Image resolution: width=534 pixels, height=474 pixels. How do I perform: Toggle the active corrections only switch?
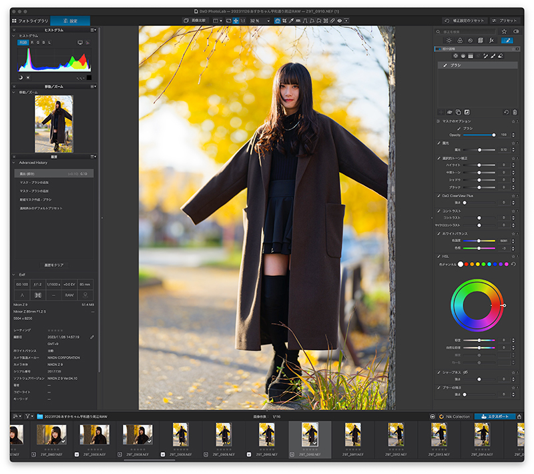[x=516, y=31]
